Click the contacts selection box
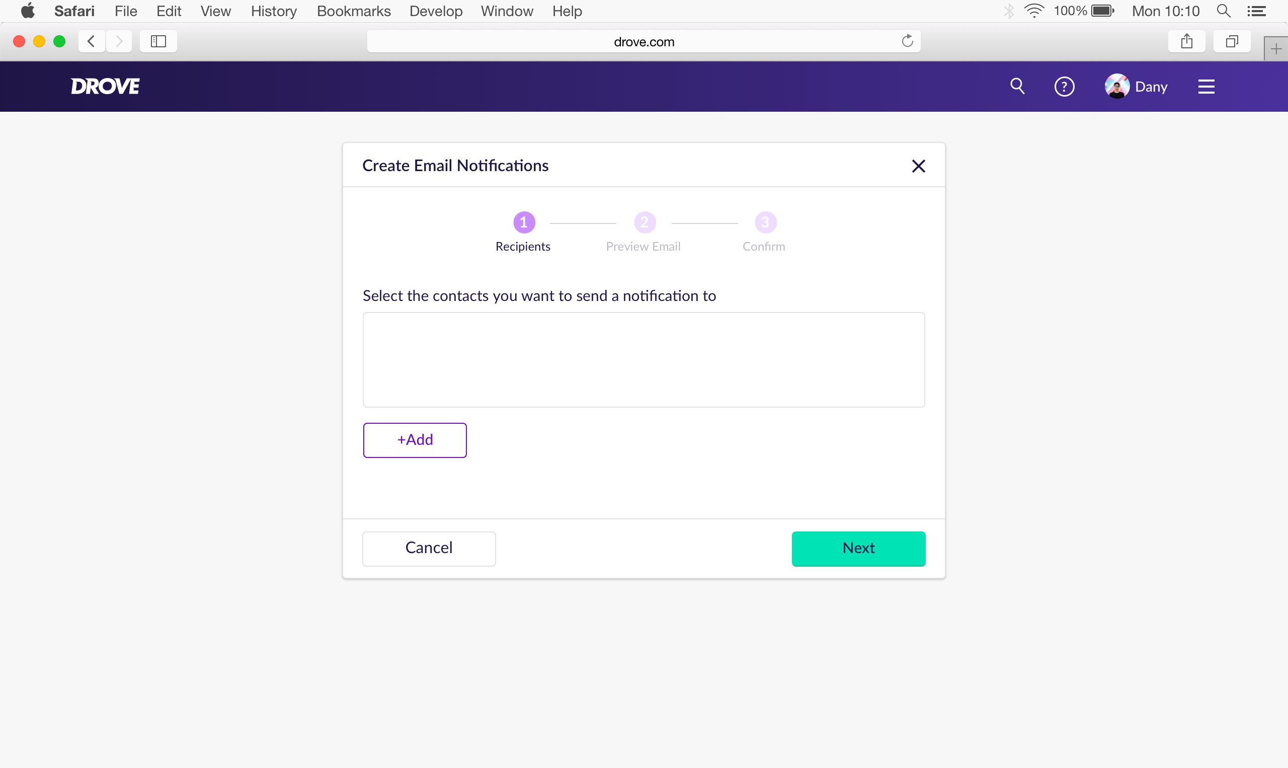Image resolution: width=1288 pixels, height=768 pixels. 643,360
